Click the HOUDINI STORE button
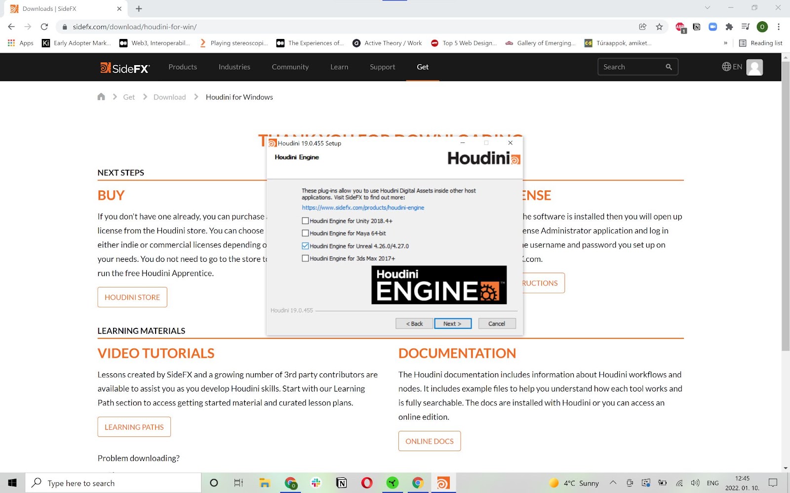This screenshot has width=790, height=493. (132, 297)
